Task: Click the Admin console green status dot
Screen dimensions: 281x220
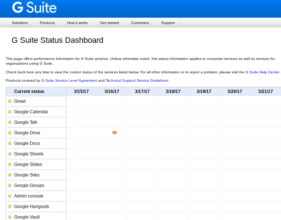Action: click(10, 196)
